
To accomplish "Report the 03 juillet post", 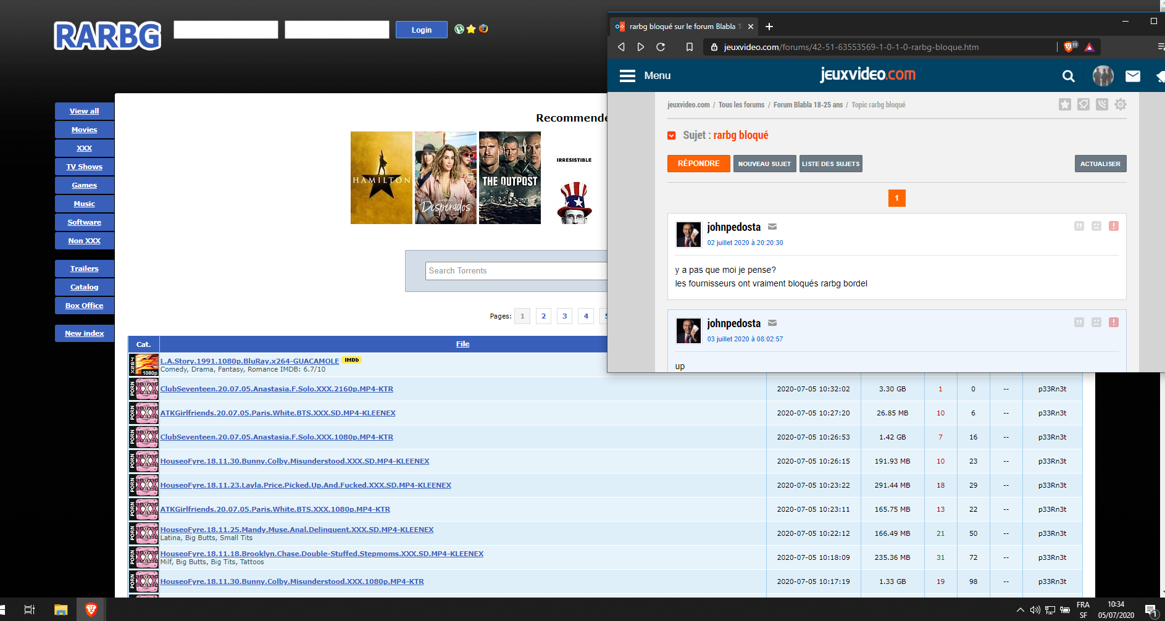I will (x=1114, y=322).
